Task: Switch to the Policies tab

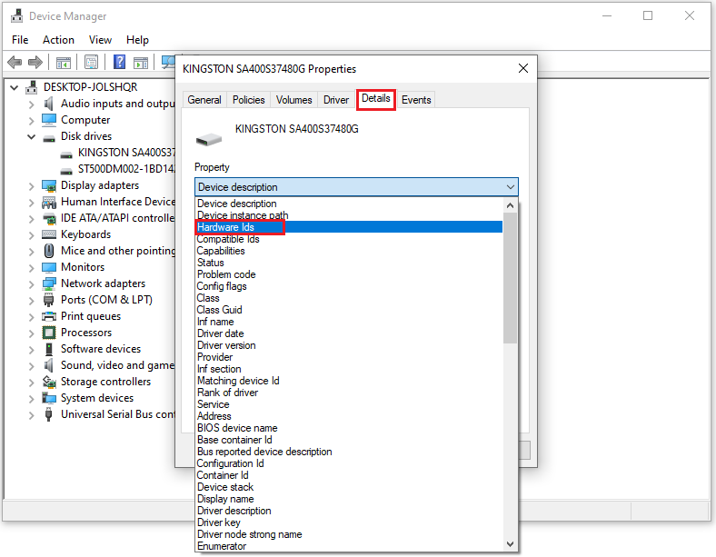Action: [x=248, y=100]
